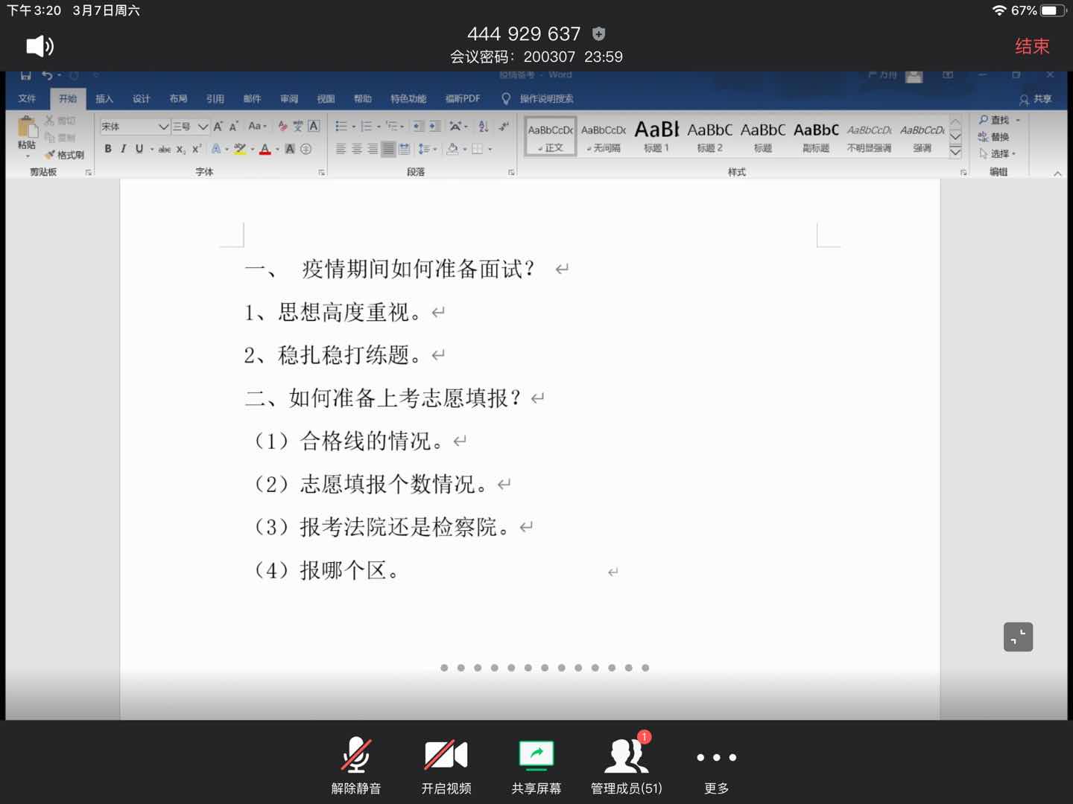Open the 审阅 ribbon tab
The image size is (1073, 804).
289,98
